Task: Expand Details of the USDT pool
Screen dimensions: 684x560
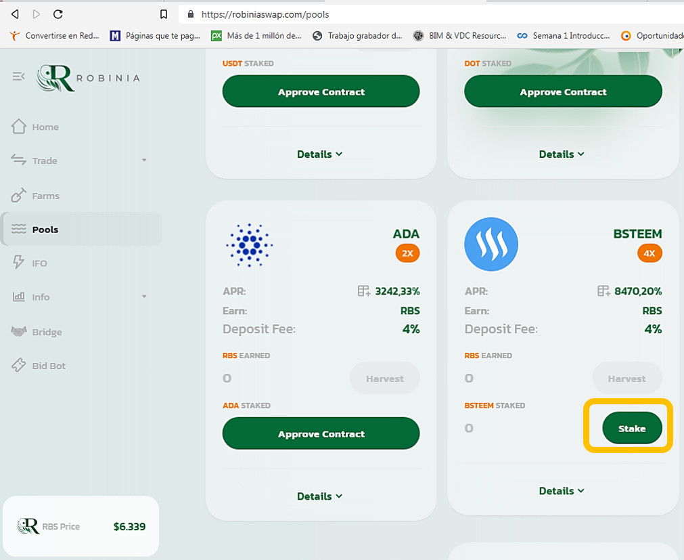Action: [320, 154]
